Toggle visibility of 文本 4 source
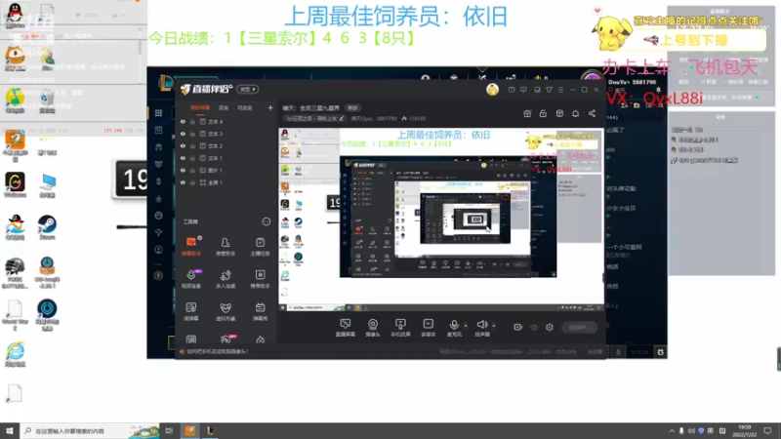This screenshot has width=781, height=439. [183, 121]
